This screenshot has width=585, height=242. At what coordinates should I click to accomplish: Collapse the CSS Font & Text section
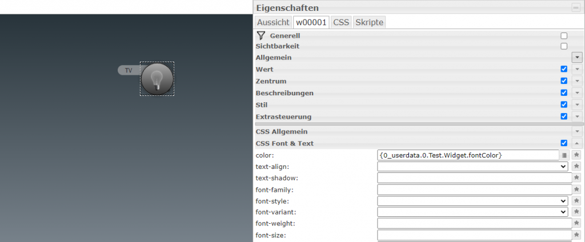(577, 143)
